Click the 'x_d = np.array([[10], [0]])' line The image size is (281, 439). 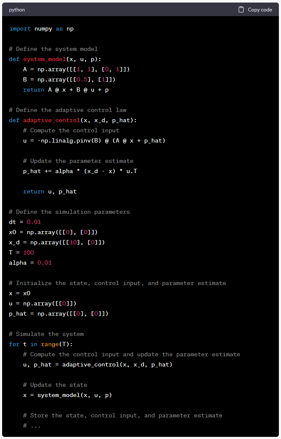tap(57, 242)
